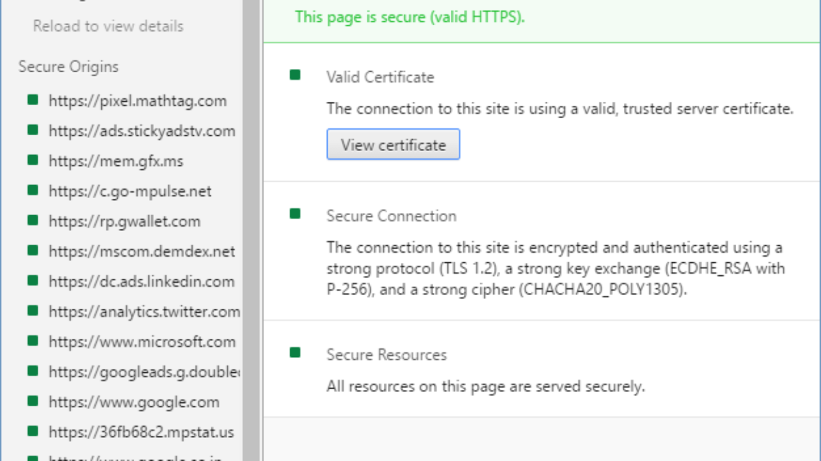
Task: Open the googleads.g.doubleclick origin entry
Action: point(144,372)
